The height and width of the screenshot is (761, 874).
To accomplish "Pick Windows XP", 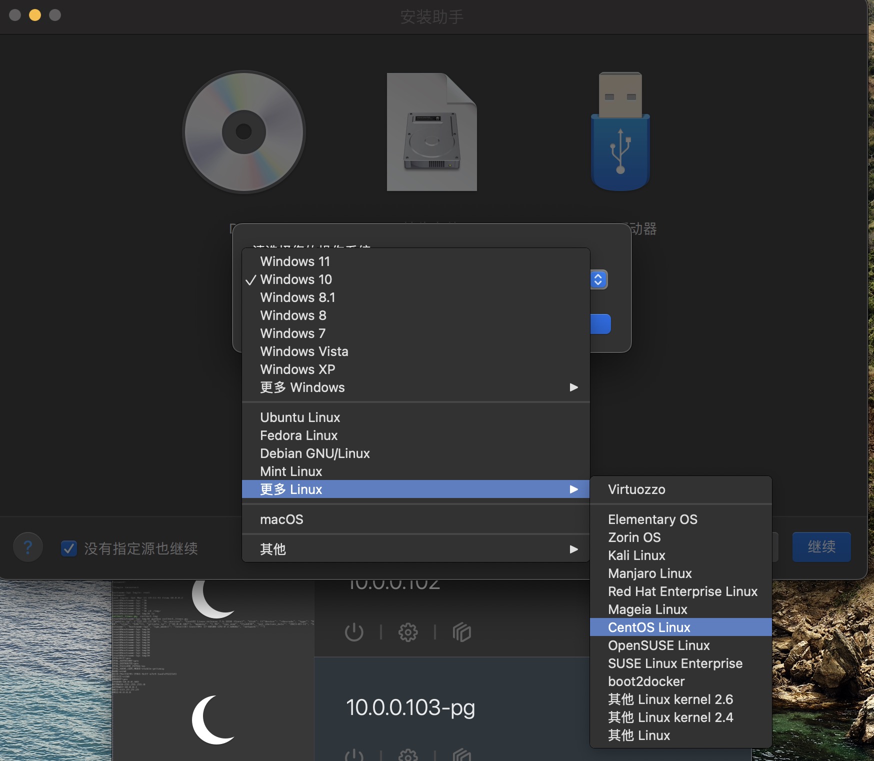I will pos(416,369).
